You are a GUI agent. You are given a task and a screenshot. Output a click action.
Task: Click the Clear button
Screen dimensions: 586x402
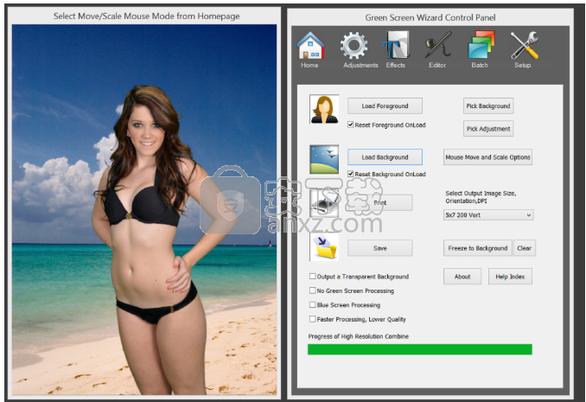[525, 248]
